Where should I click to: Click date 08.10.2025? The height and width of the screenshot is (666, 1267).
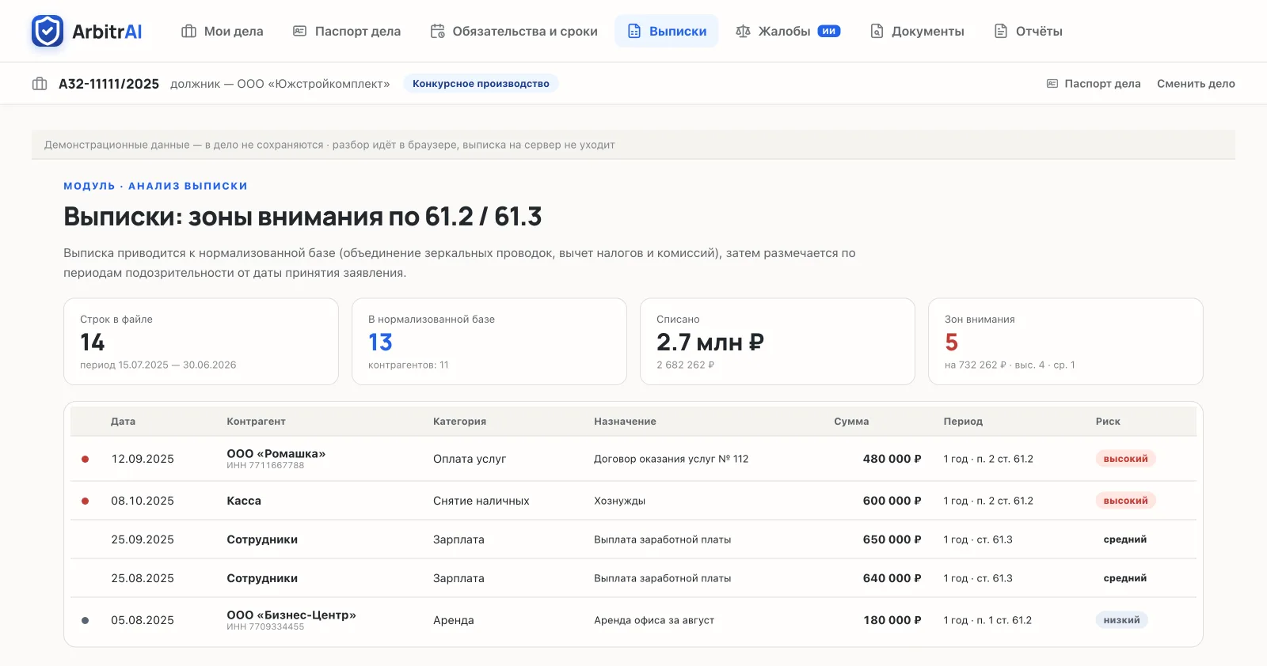(x=143, y=501)
